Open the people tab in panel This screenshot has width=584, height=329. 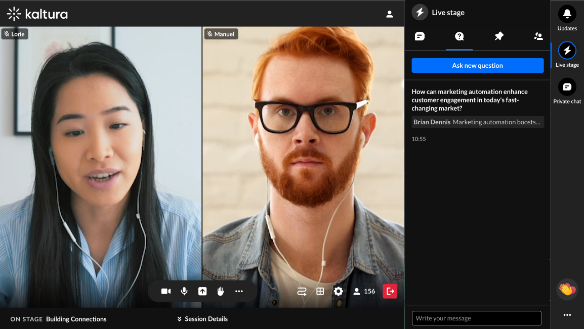(x=538, y=36)
